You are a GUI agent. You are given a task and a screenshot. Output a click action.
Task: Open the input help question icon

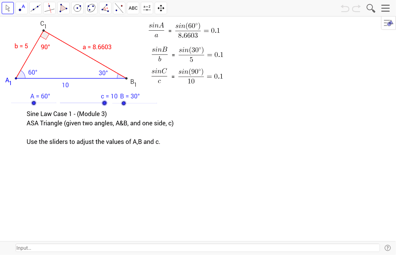[388, 248]
